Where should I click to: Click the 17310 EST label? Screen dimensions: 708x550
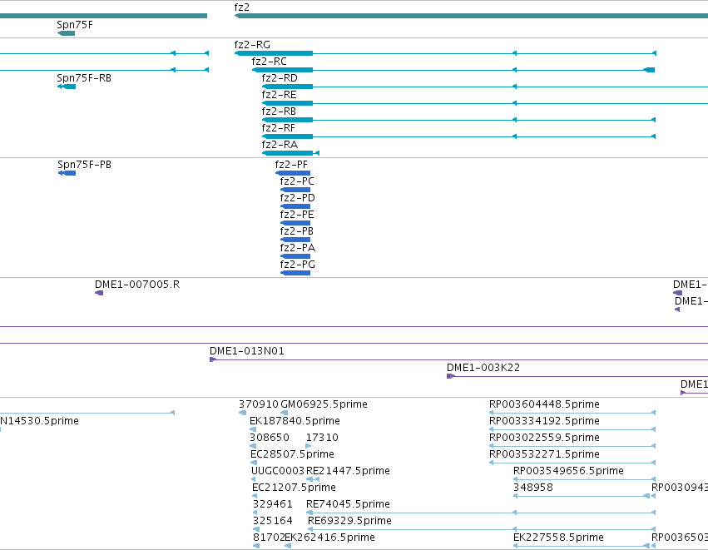322,438
